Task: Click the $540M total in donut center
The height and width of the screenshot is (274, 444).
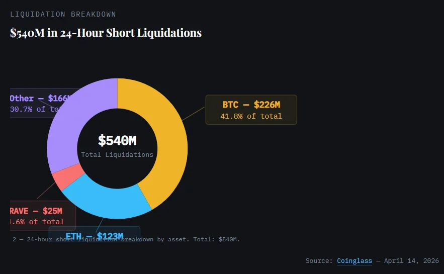Action: click(117, 141)
